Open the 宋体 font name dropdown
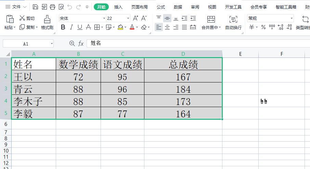The height and width of the screenshot is (169, 310). tap(104, 18)
